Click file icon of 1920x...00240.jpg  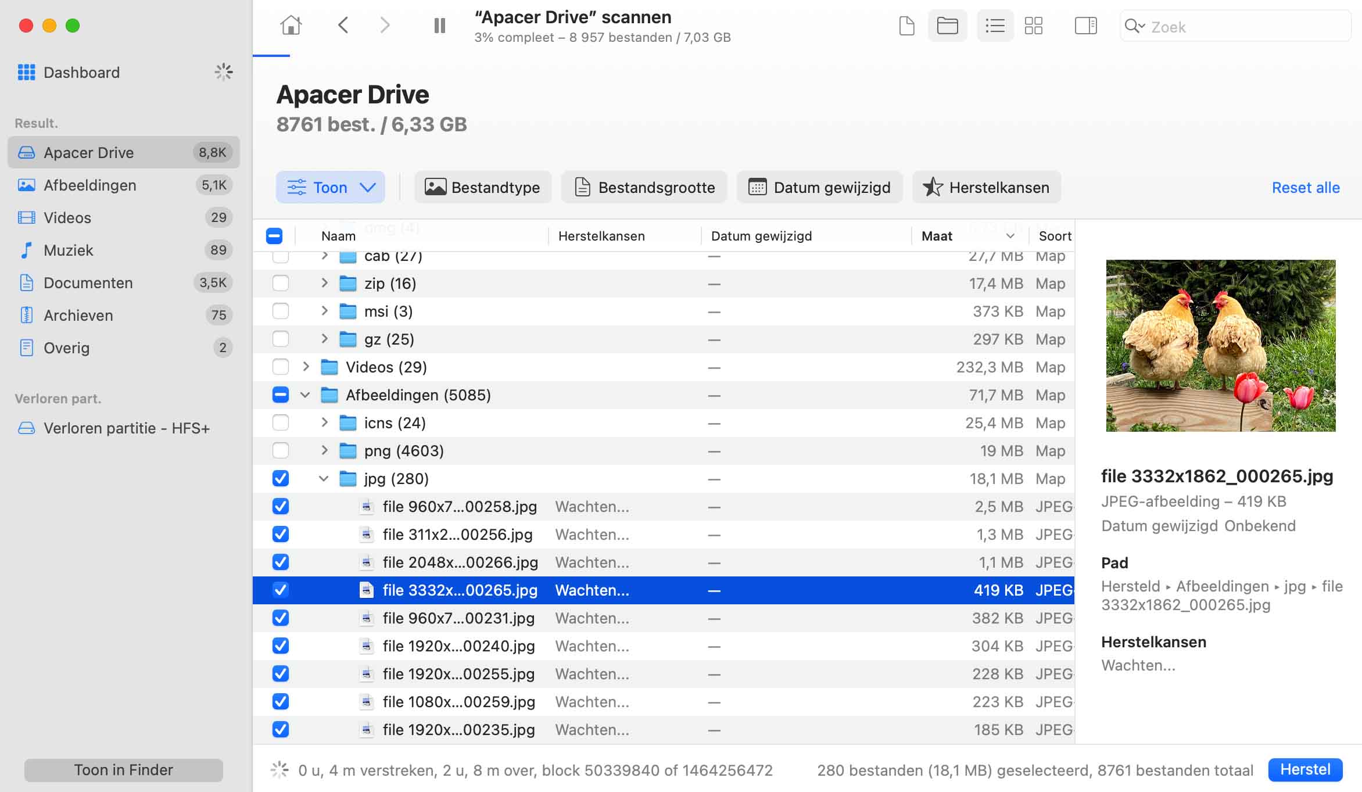click(366, 646)
